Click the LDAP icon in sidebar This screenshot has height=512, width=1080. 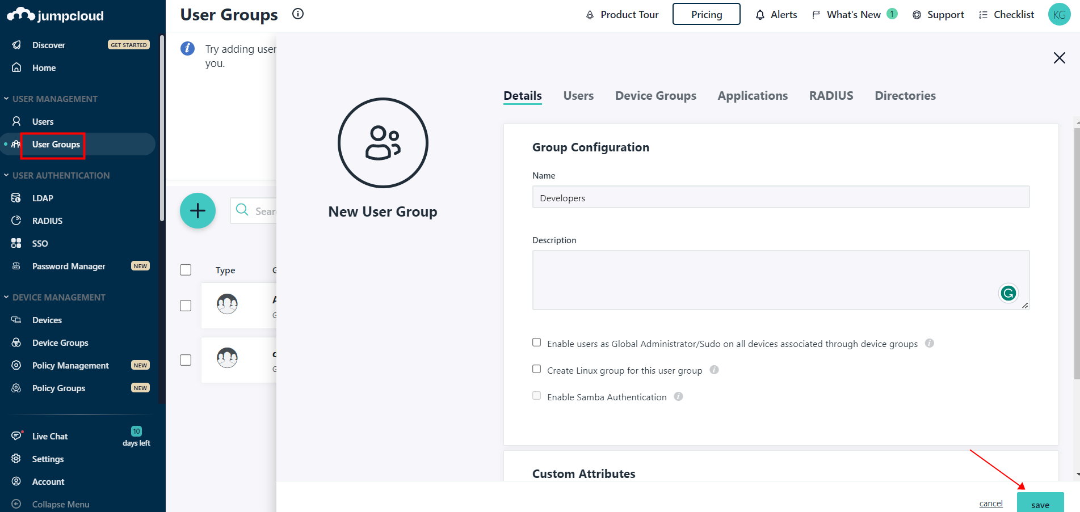[x=16, y=198]
